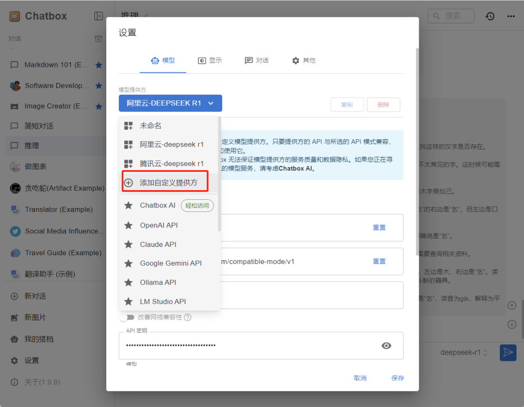This screenshot has height=407, width=524.
Task: Click the 新对话 plus icon
Action: pyautogui.click(x=15, y=296)
